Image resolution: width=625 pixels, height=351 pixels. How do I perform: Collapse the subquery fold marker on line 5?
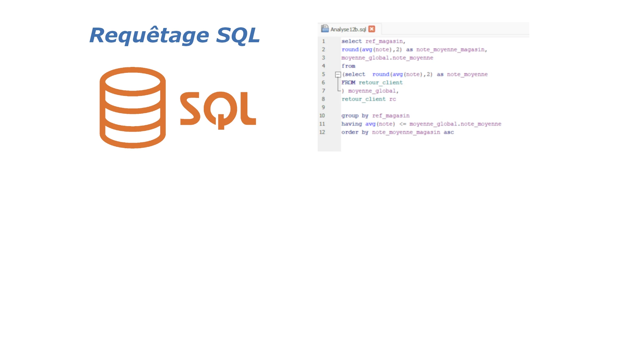(338, 74)
